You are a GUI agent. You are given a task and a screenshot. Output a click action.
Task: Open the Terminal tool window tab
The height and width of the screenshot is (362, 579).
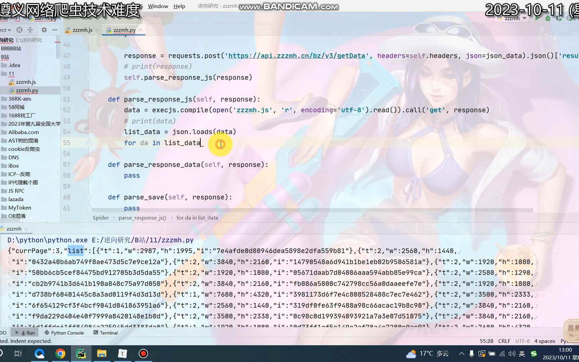(105, 333)
